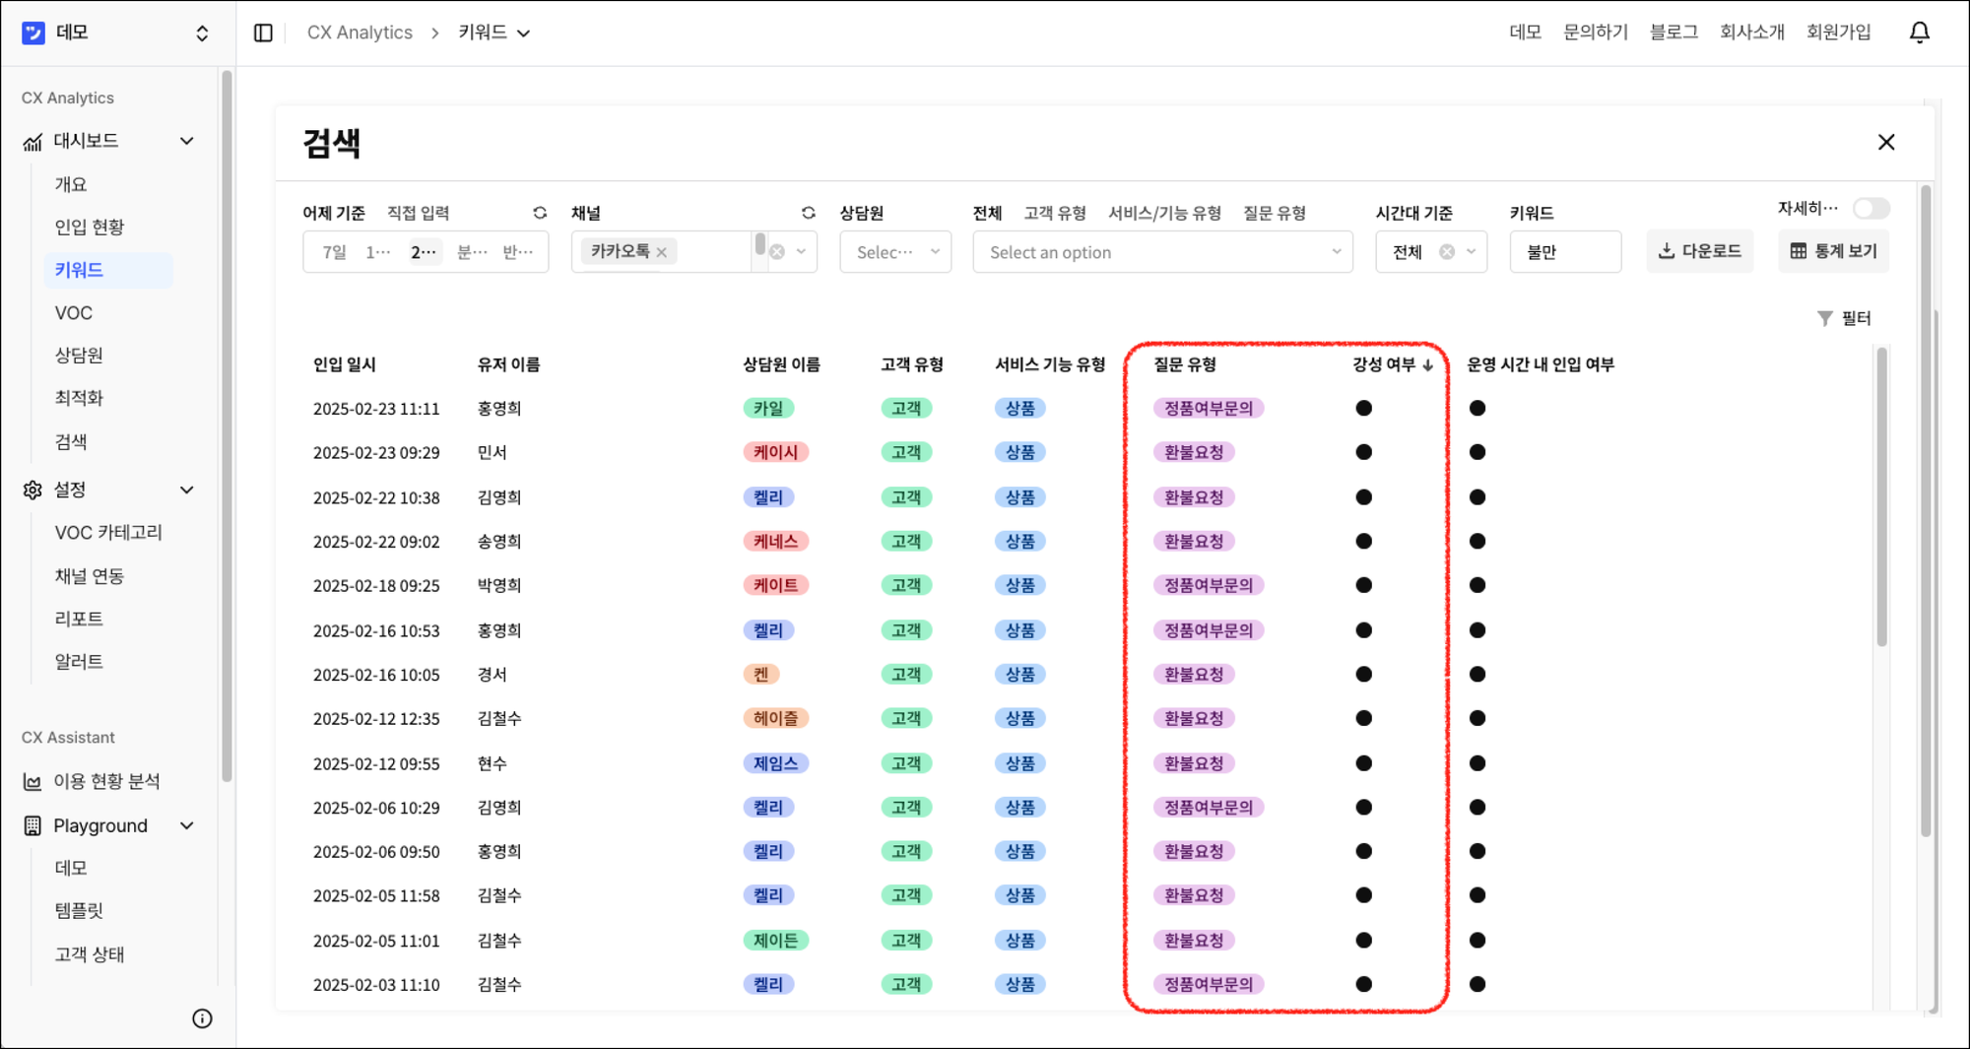Click the 설정 gear icon in sidebar
This screenshot has width=1970, height=1049.
(x=31, y=490)
